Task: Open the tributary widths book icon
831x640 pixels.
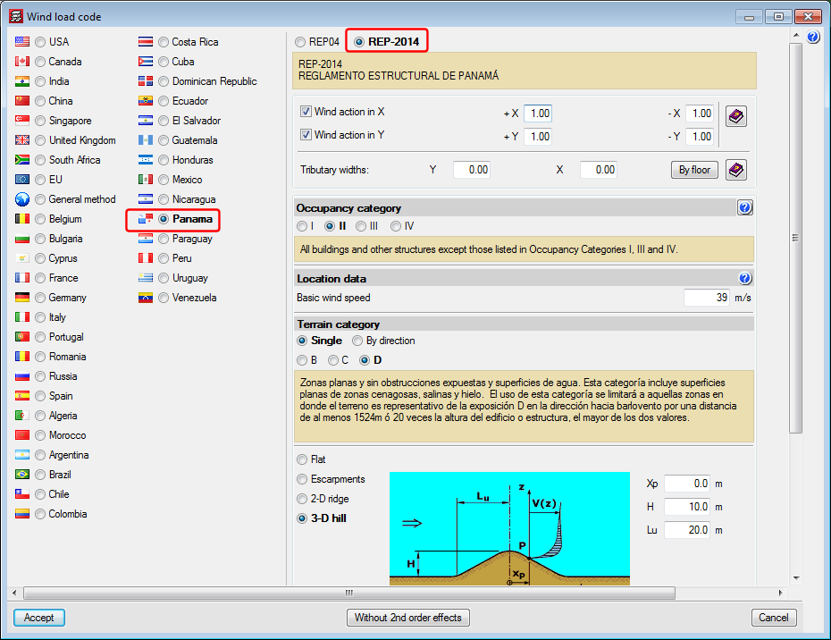Action: (x=735, y=170)
